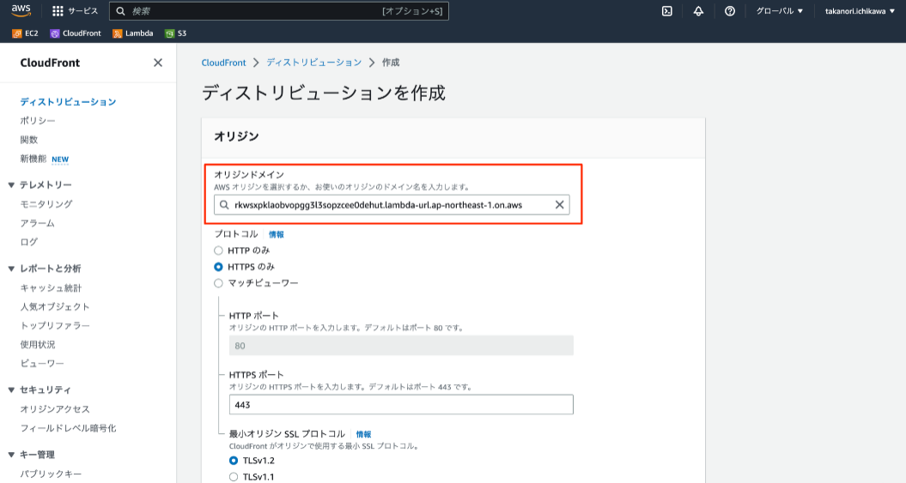Open ディストリビューション in the sidebar

(68, 101)
